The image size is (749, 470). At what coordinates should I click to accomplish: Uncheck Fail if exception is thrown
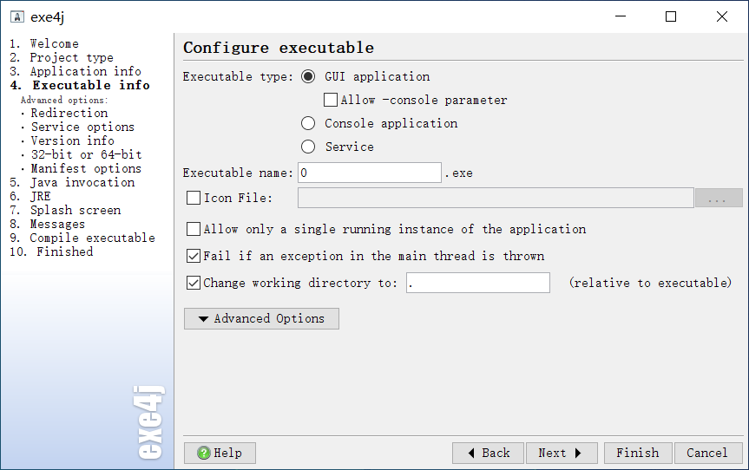coord(194,257)
